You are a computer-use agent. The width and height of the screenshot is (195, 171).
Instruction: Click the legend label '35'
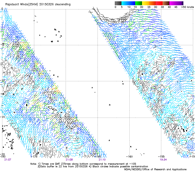click(162, 7)
